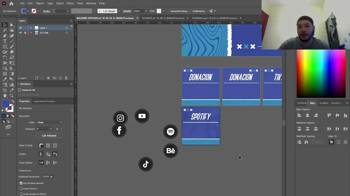350x196 pixels.
Task: Click Preferences button in control bar
Action: pyautogui.click(x=199, y=11)
